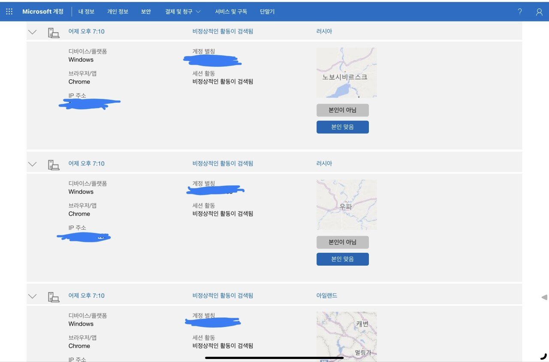Click 본인 맞음 for 우파 activity

tap(342, 259)
